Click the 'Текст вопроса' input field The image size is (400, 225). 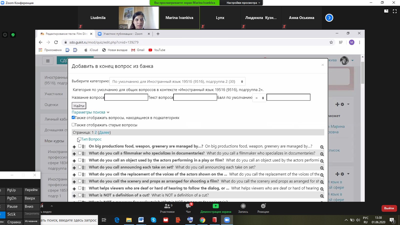pyautogui.click(x=195, y=97)
